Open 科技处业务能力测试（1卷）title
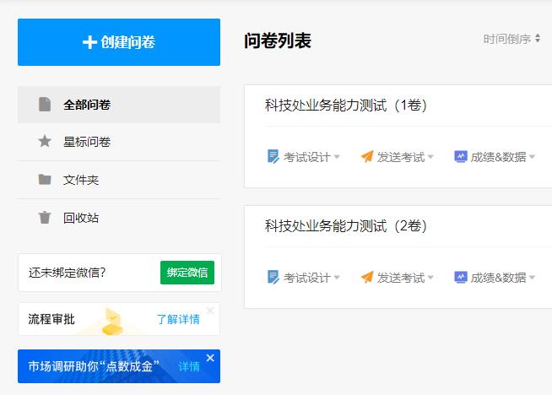Screen dimensions: 552x395 (x=346, y=106)
